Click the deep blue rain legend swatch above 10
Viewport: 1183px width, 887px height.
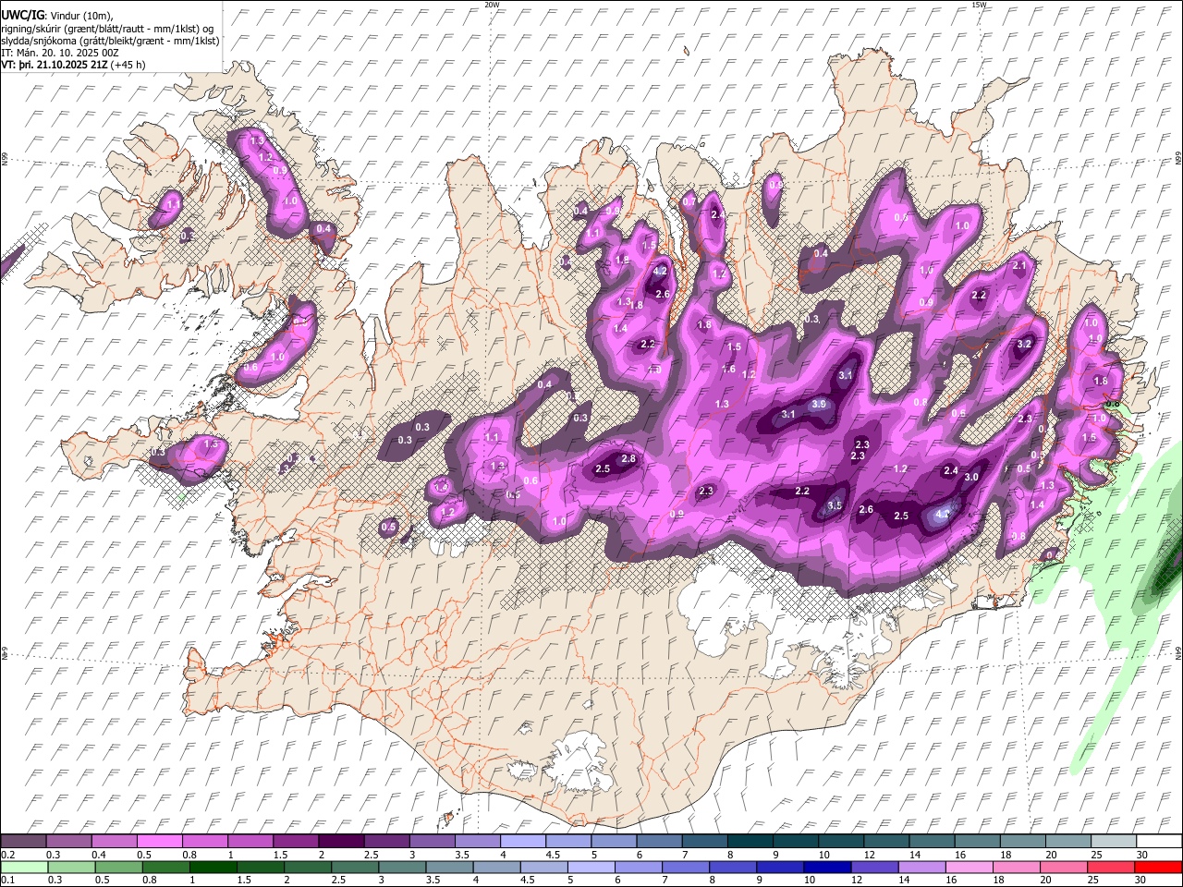(x=825, y=867)
